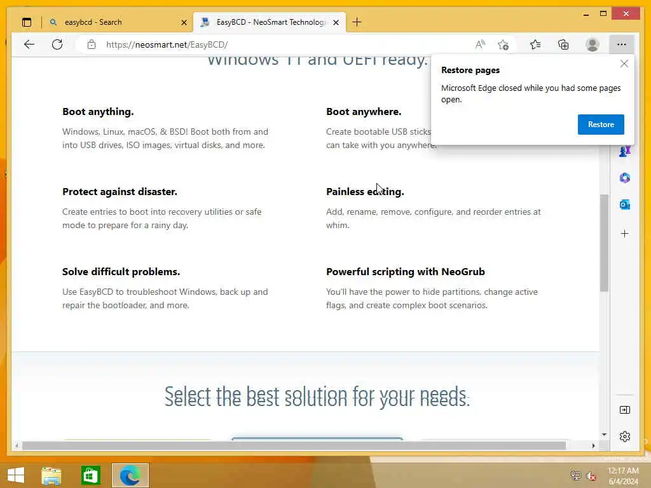The image size is (651, 488).
Task: Hide the sidebar toggle icon
Action: pos(625,410)
